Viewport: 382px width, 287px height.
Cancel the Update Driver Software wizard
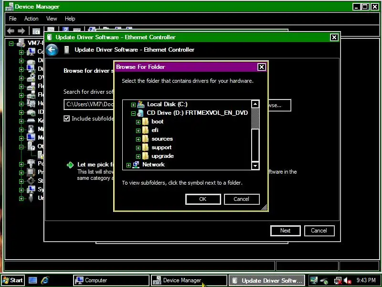[319, 231]
